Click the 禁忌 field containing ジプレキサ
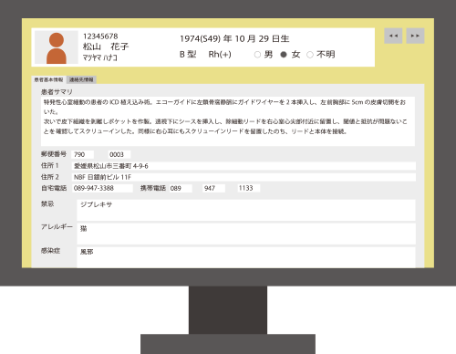456x354 pixels. click(x=246, y=210)
